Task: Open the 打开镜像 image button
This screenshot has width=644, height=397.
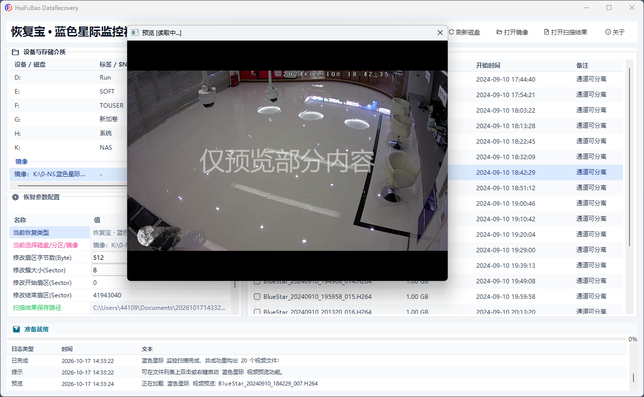Action: pos(512,32)
